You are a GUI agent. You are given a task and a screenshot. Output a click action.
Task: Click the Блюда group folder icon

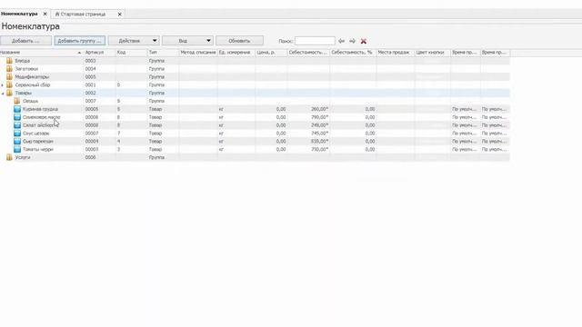point(9,61)
